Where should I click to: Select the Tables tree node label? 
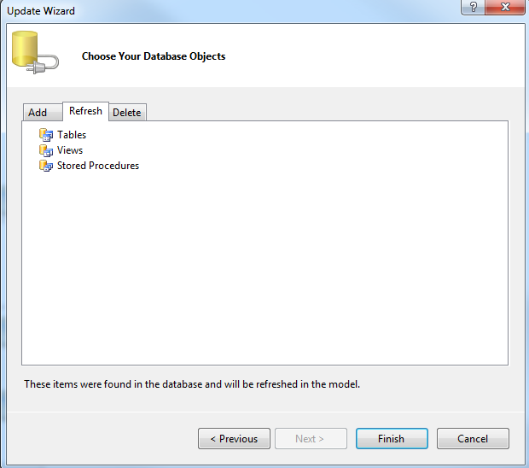72,135
